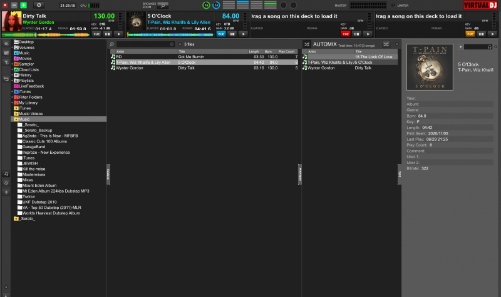Open the Classic Cuts 100 Albums folder
Image resolution: width=501 pixels, height=297 pixels.
(42, 141)
